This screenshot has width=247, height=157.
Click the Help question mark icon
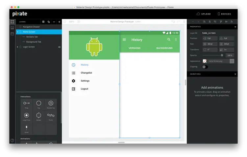point(12,140)
